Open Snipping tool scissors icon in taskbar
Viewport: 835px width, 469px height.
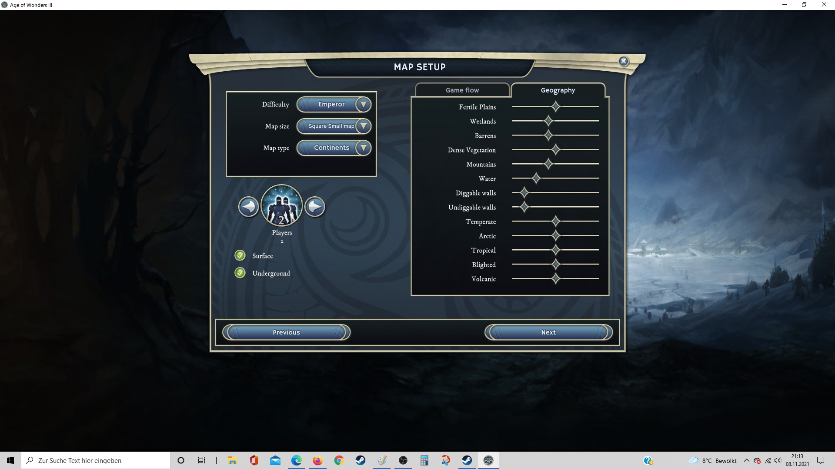pyautogui.click(x=446, y=460)
